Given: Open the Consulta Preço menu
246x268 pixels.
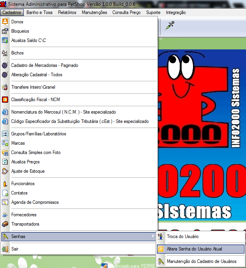Looking at the screenshot, I should point(126,12).
